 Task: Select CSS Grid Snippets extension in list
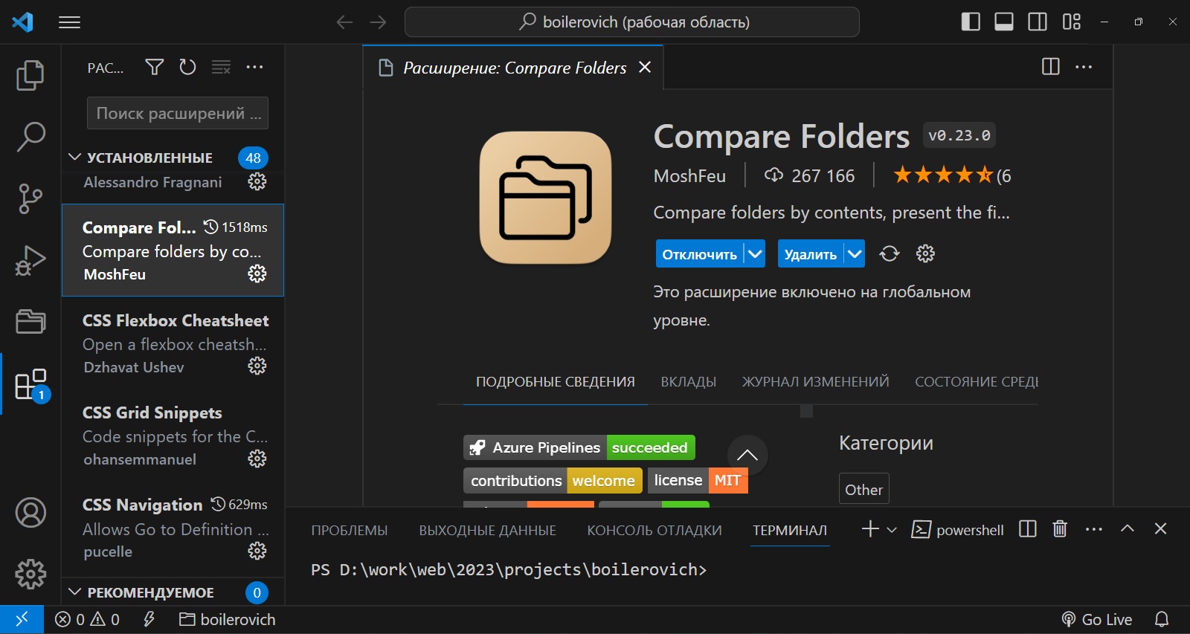[x=173, y=436]
